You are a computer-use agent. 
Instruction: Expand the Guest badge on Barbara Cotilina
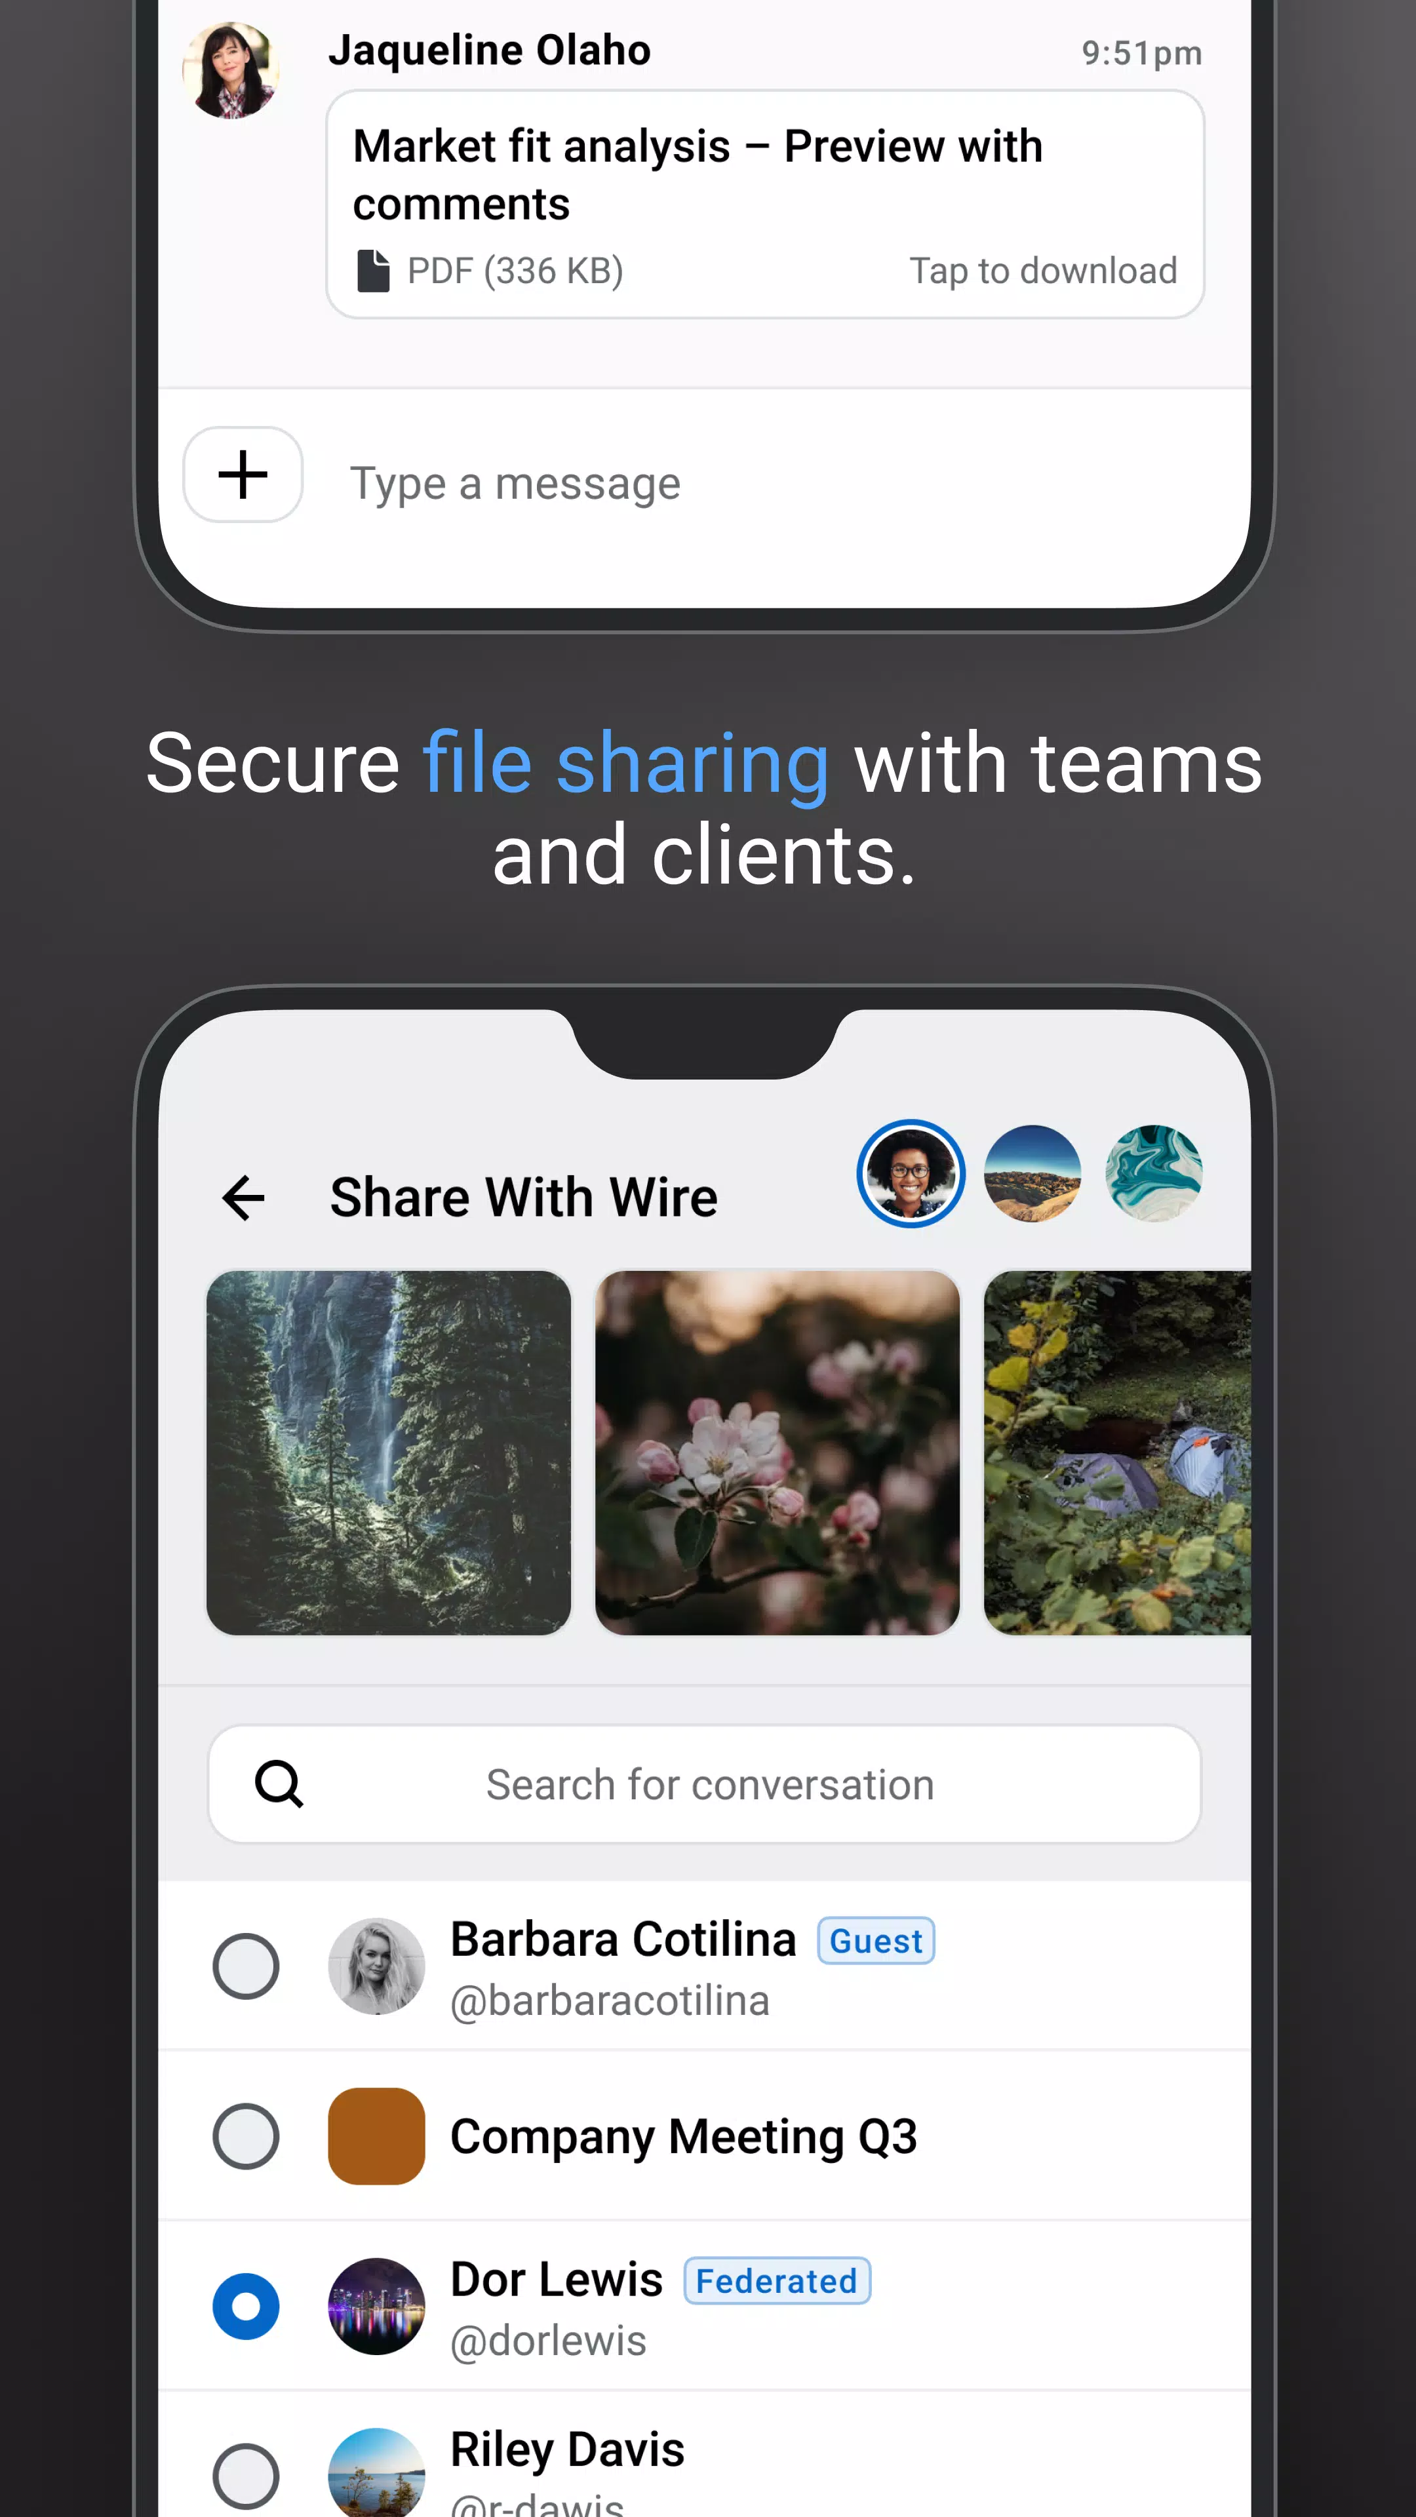point(876,1940)
